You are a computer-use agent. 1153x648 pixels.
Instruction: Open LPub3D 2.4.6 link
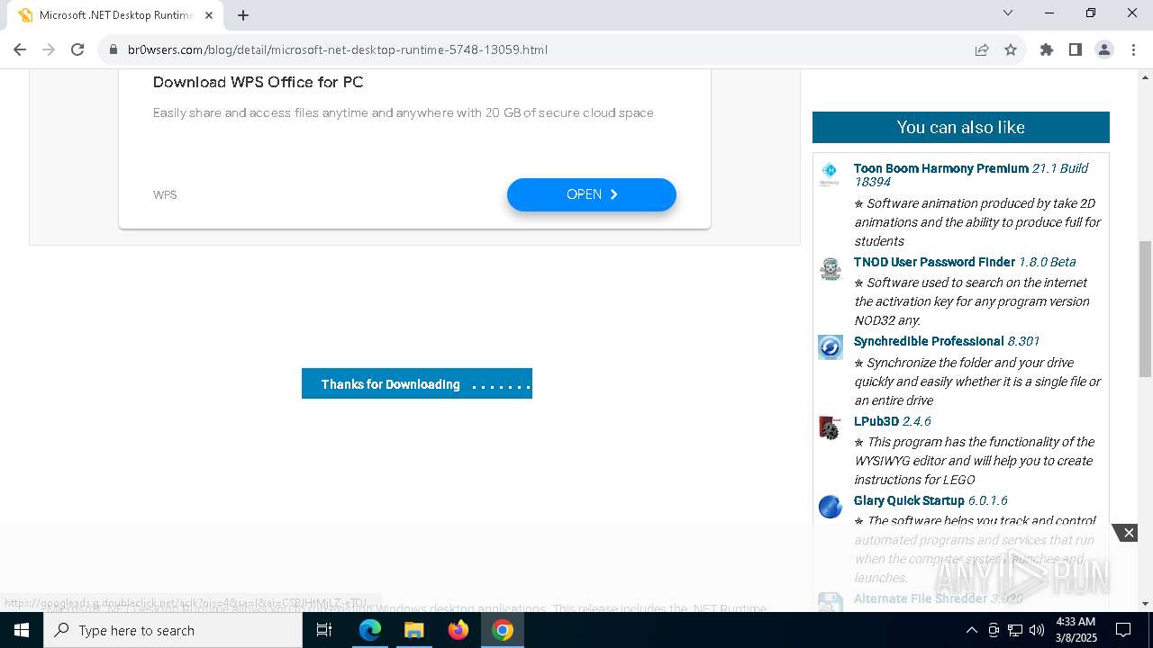893,421
